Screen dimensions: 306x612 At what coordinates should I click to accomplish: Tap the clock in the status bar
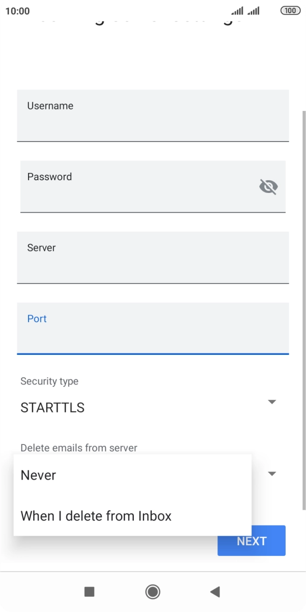18,10
